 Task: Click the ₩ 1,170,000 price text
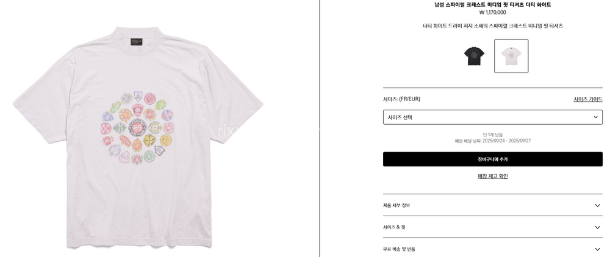pos(492,12)
